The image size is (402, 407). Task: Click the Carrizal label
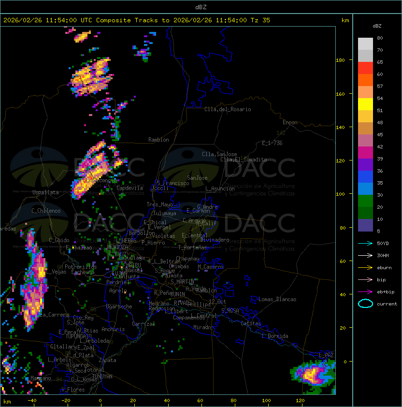(x=143, y=324)
